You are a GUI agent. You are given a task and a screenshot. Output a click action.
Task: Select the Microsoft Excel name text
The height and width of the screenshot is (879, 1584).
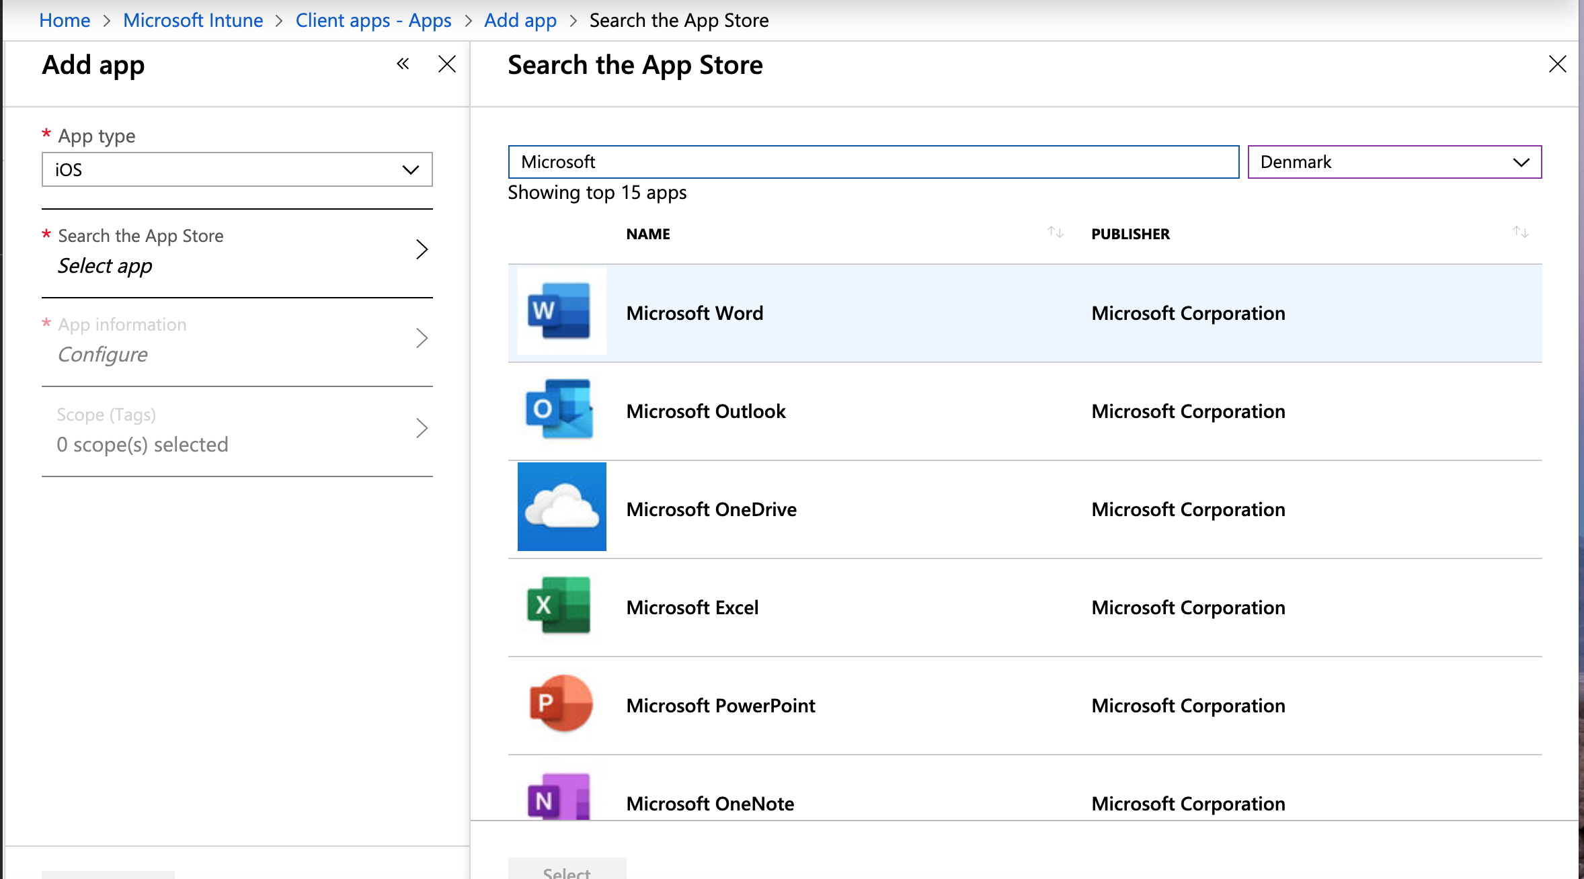692,608
